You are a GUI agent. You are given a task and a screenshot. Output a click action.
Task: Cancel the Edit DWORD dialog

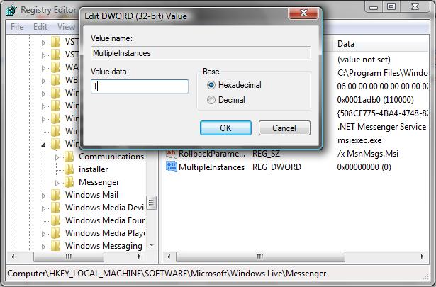(x=284, y=128)
